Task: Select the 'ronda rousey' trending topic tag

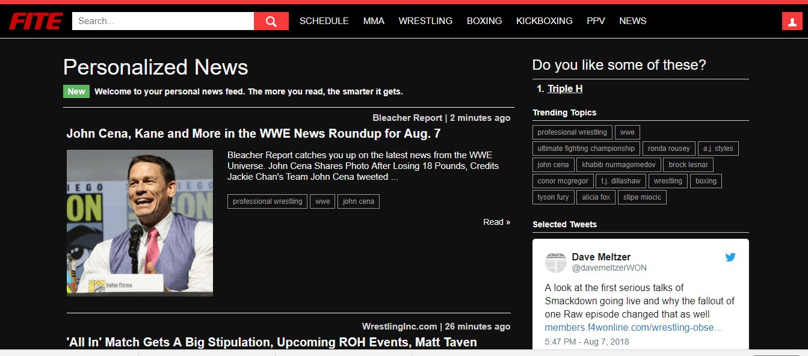Action: click(668, 149)
